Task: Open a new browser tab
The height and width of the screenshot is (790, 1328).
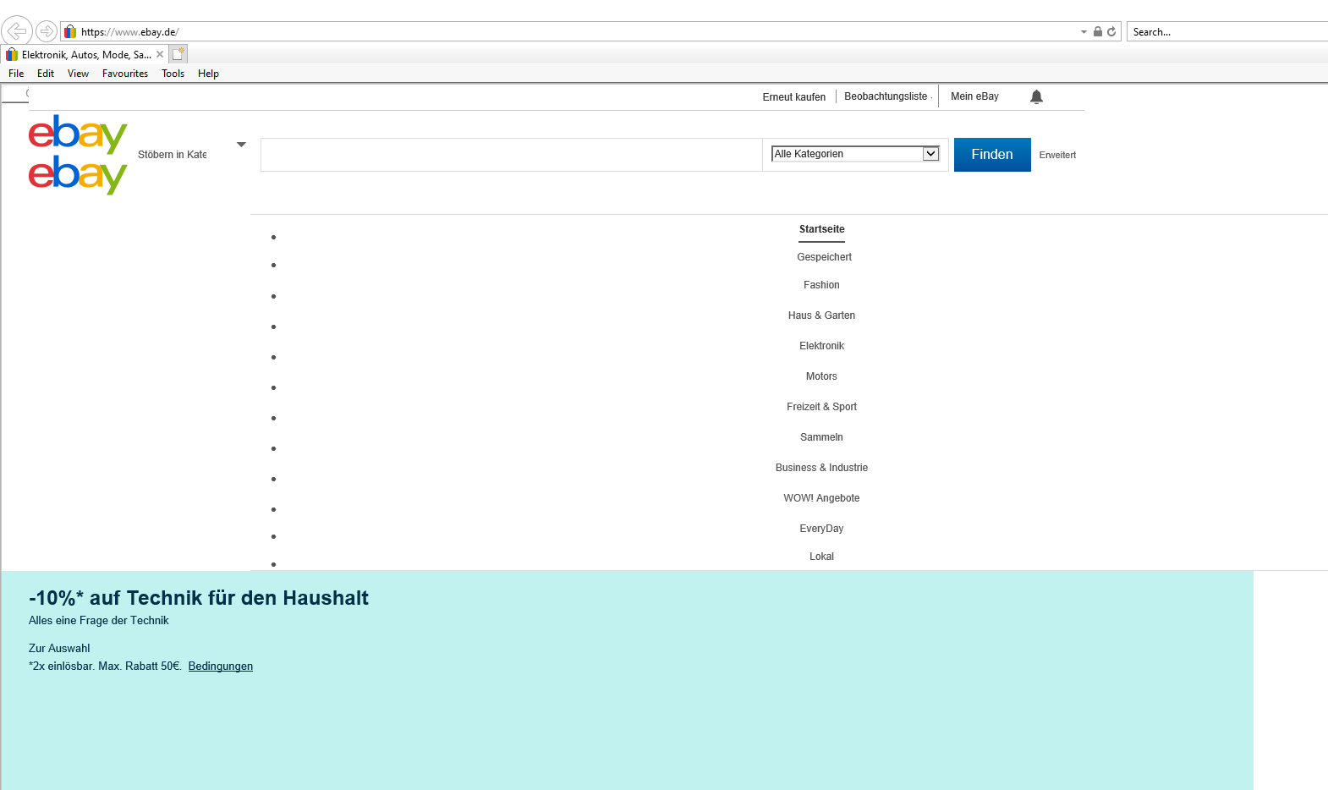Action: (x=178, y=54)
